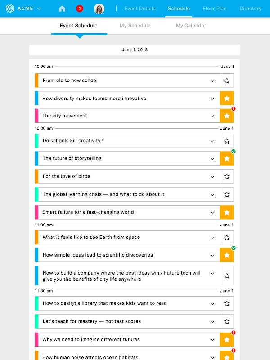Click the pink color bar of The city movement
Screen dimensions: 270x360
coord(36,116)
